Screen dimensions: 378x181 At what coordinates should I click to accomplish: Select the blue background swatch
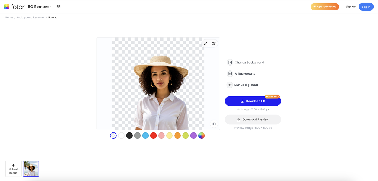pos(145,135)
